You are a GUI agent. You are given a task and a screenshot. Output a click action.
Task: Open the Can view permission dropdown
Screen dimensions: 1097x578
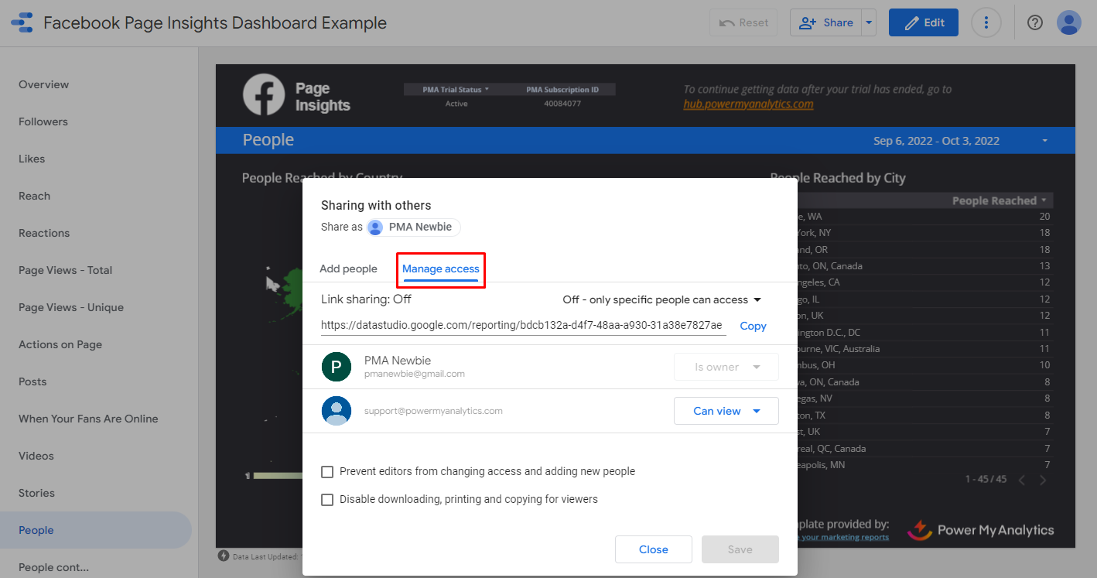tap(726, 411)
